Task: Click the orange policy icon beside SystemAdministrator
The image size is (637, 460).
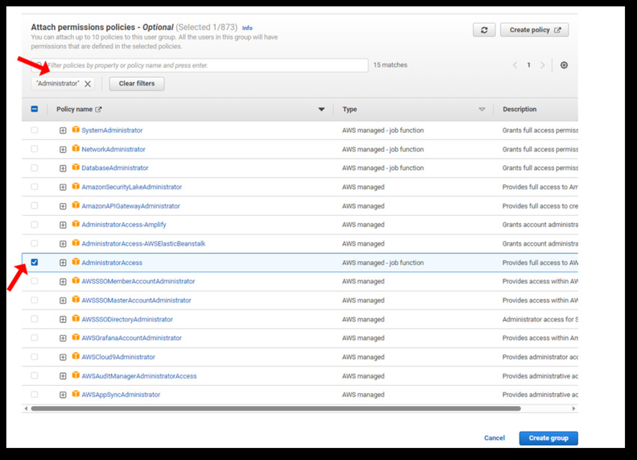Action: 76,130
